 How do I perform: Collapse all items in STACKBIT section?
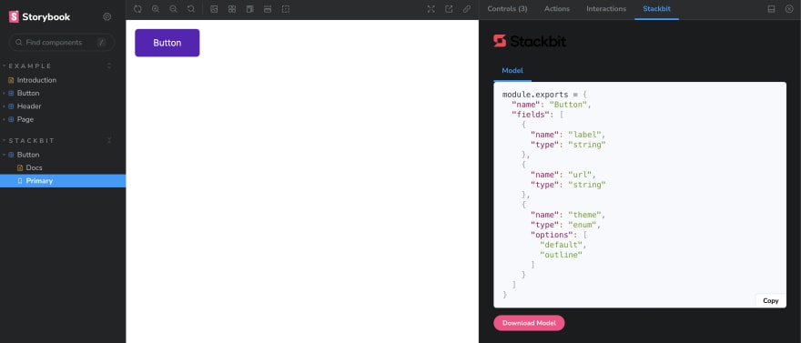coord(109,140)
